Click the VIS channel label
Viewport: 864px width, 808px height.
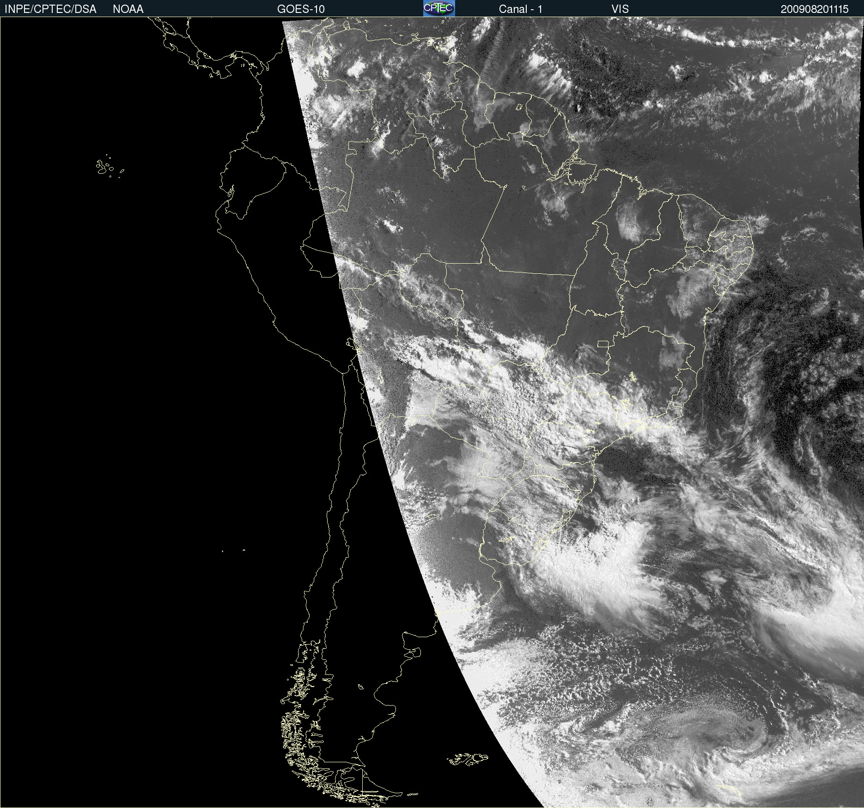620,9
